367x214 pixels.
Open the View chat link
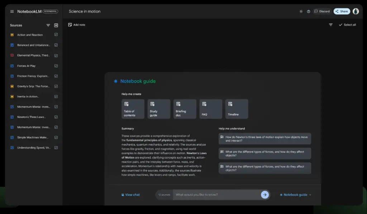click(x=130, y=195)
